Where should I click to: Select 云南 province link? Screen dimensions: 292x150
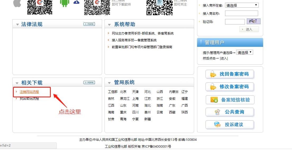[160, 112]
